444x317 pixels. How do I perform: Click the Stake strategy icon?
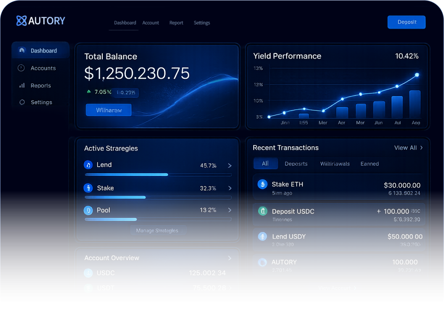[88, 188]
